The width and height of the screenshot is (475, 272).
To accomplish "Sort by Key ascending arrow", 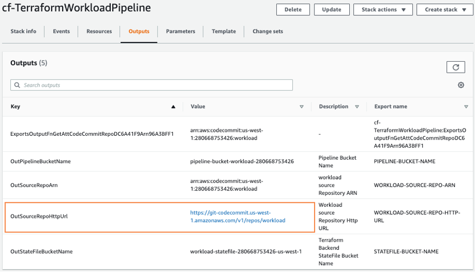I will [x=173, y=106].
